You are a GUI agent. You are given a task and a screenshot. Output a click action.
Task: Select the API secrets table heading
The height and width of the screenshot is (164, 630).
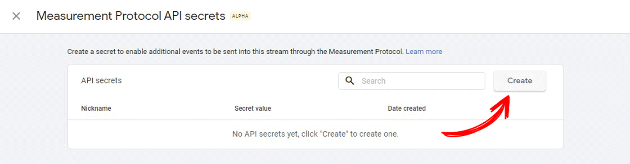pyautogui.click(x=101, y=81)
